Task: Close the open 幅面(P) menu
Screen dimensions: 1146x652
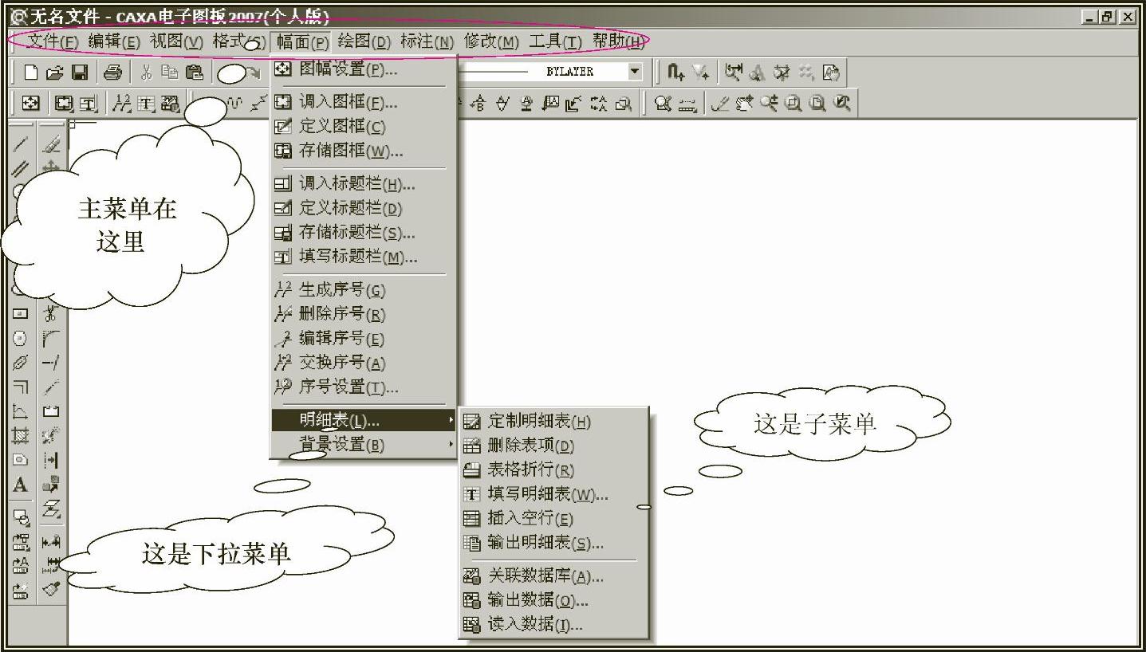Action: pos(302,41)
